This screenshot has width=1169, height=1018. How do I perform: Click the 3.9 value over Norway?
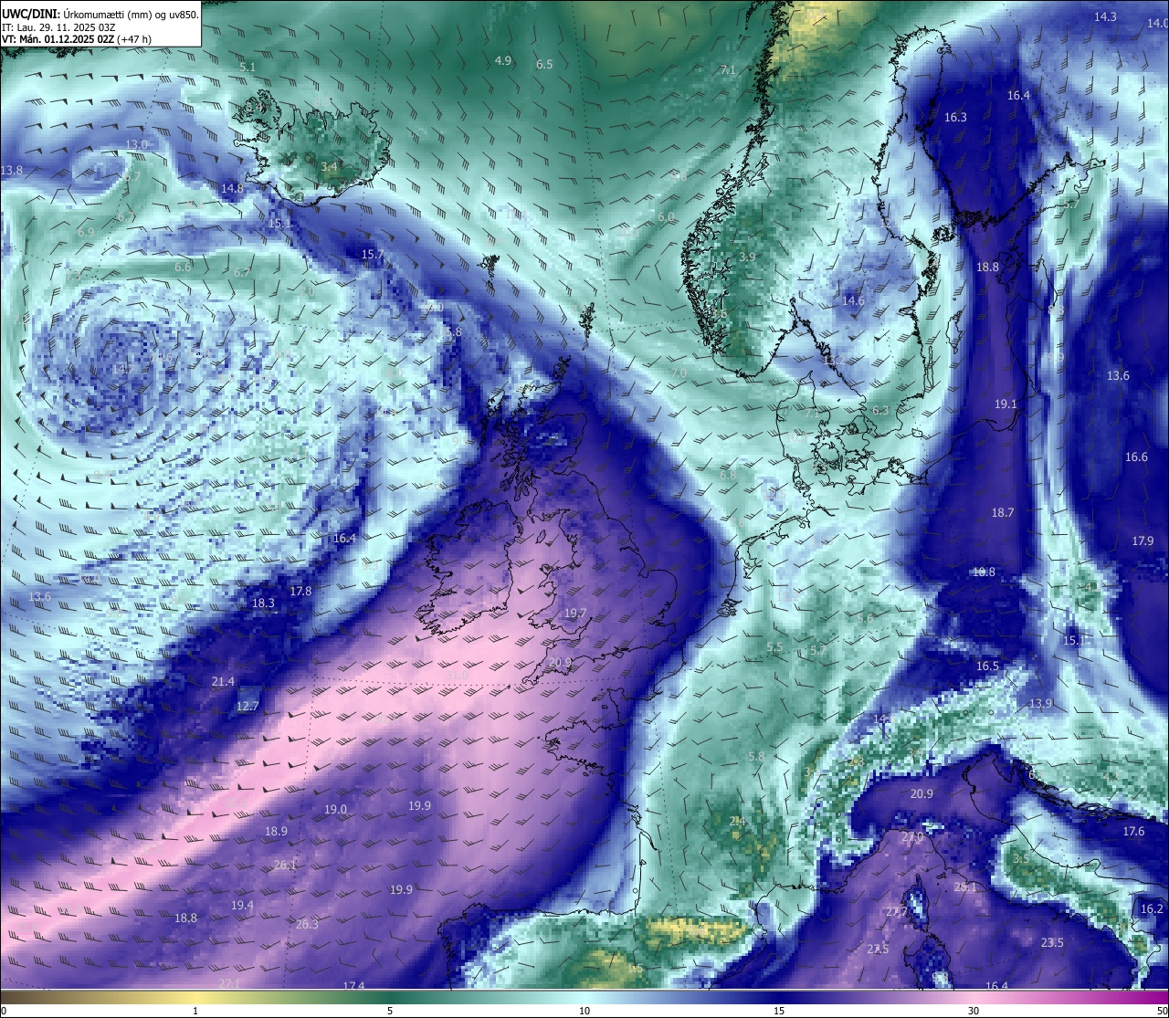pyautogui.click(x=747, y=257)
